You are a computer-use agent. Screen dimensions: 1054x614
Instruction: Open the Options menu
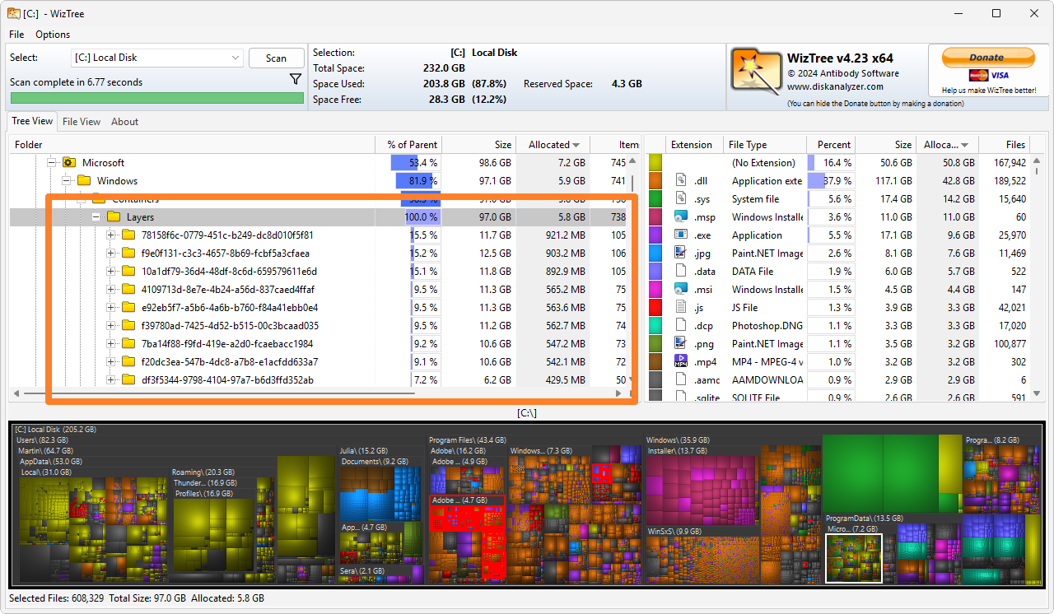(53, 35)
